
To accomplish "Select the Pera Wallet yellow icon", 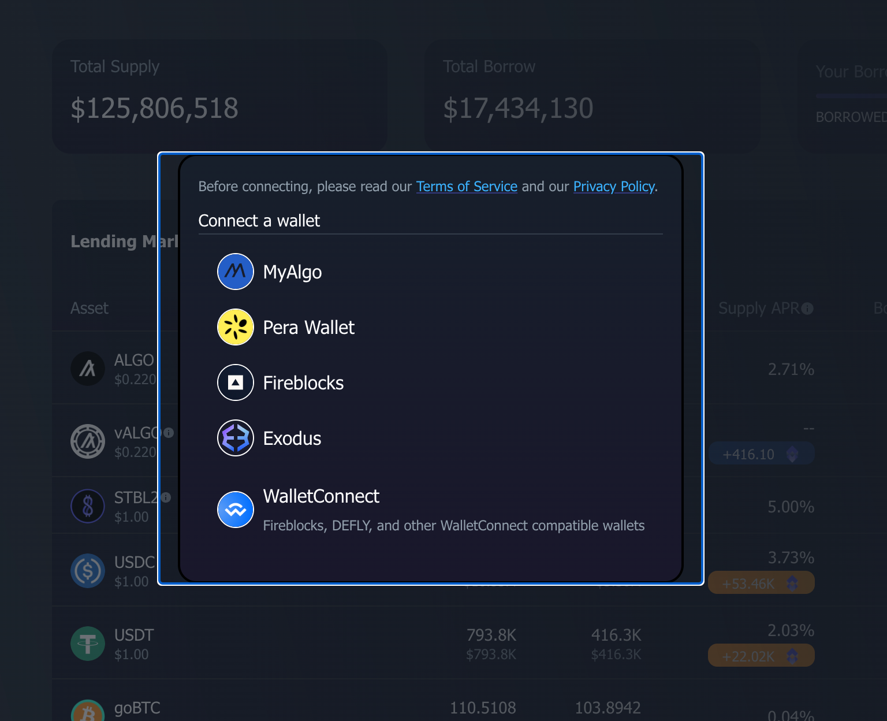I will (x=235, y=327).
